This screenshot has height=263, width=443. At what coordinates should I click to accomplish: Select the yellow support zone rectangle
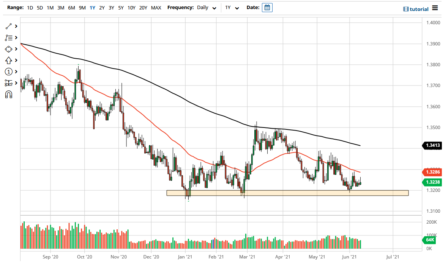287,193
